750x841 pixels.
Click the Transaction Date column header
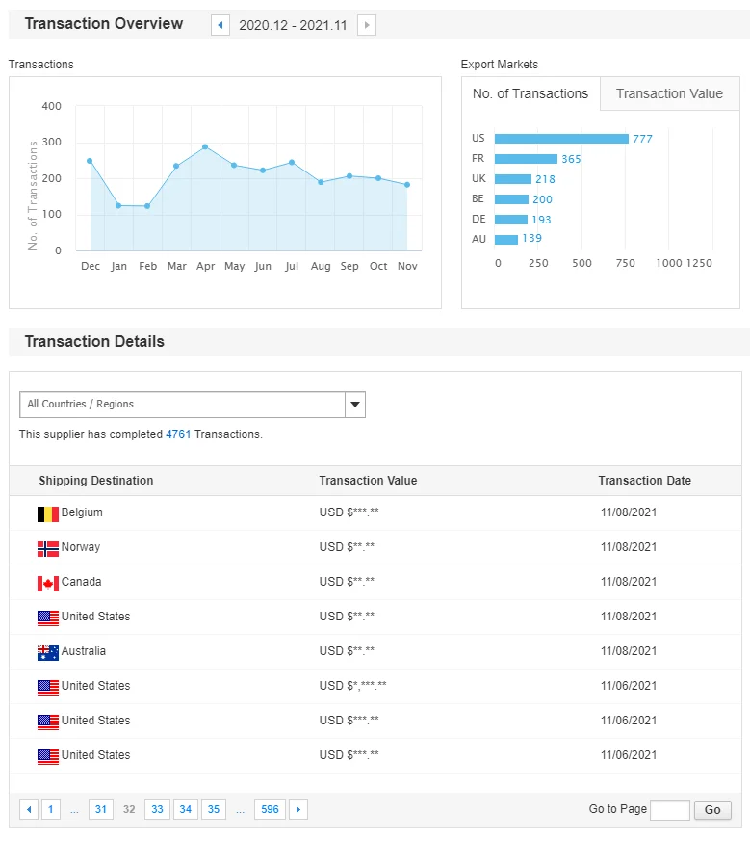[x=645, y=481]
